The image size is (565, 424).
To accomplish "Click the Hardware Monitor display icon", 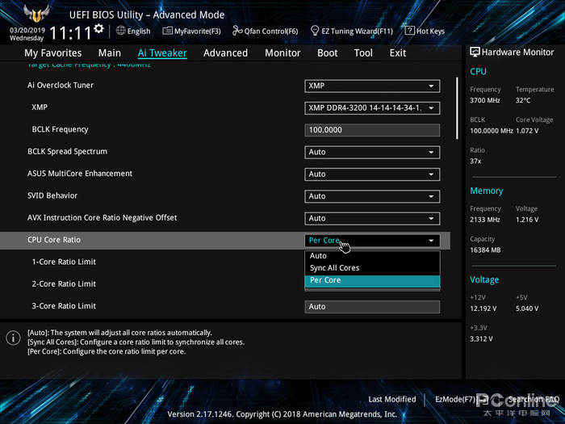I will pyautogui.click(x=475, y=52).
